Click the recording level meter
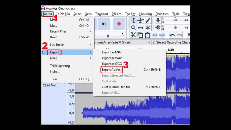This screenshot has width=231, height=130. click(178, 20)
